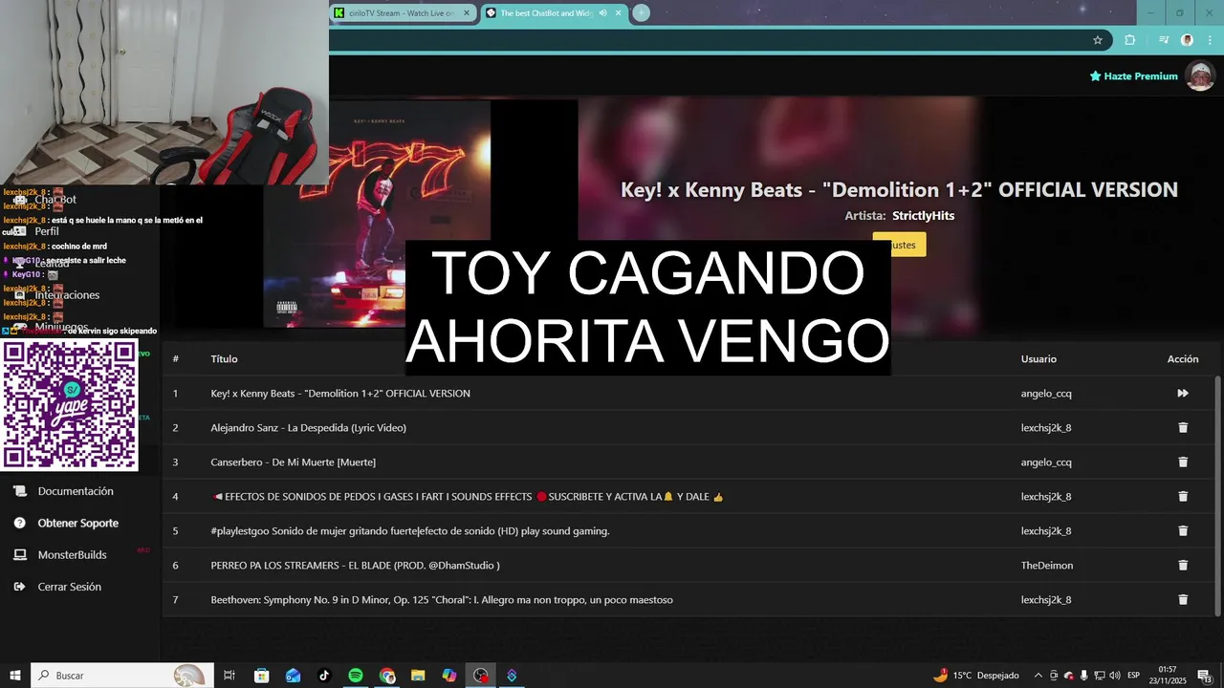Open Chrome media controls icon
The image size is (1224, 688).
(x=1164, y=40)
